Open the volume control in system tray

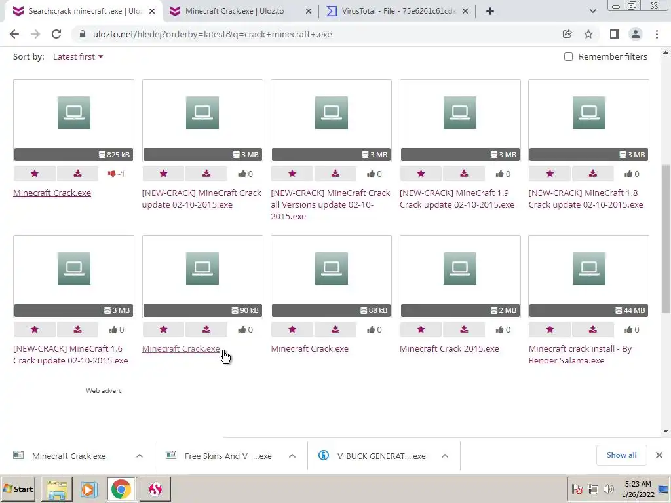click(608, 489)
